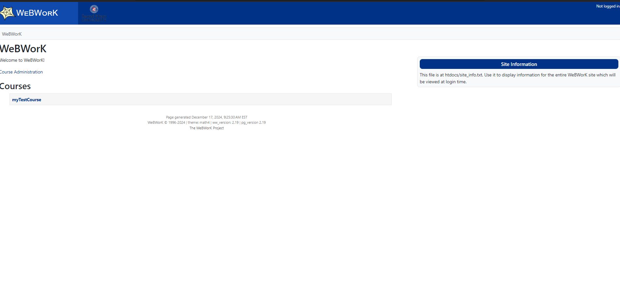
Task: Click the Not logged in status text
Action: [x=608, y=6]
